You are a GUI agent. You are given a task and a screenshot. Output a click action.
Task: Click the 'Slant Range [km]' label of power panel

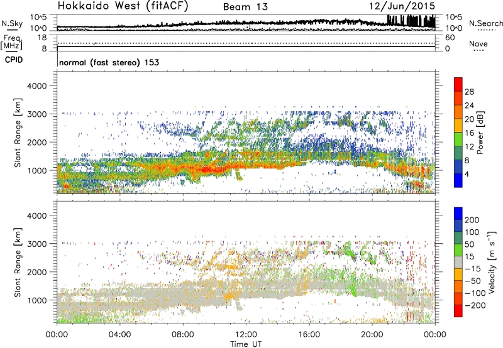(18, 133)
